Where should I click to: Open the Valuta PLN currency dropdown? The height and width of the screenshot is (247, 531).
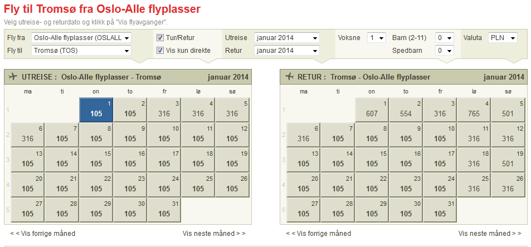(503, 38)
